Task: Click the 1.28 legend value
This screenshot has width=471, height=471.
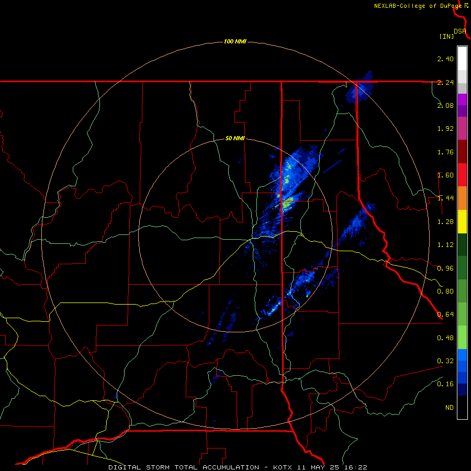Action: [445, 222]
